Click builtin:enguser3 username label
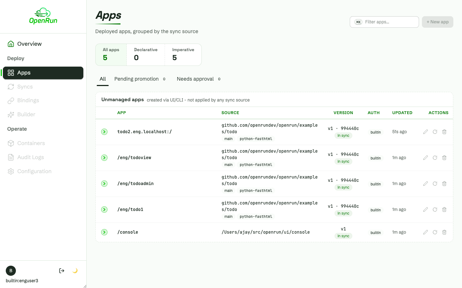462x288 pixels. point(22,281)
